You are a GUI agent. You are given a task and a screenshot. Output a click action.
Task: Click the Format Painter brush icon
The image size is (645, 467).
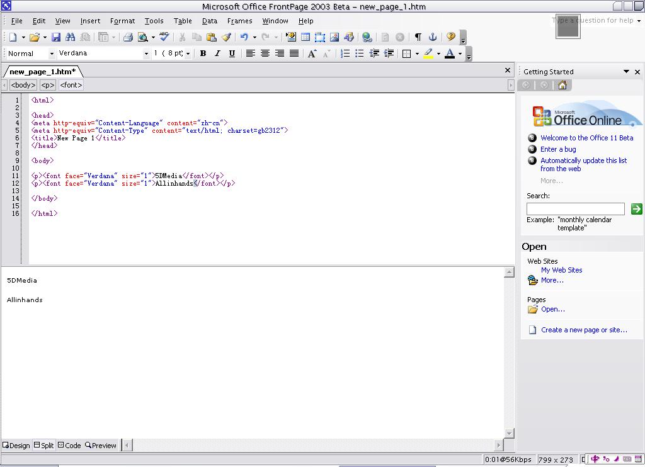(226, 38)
